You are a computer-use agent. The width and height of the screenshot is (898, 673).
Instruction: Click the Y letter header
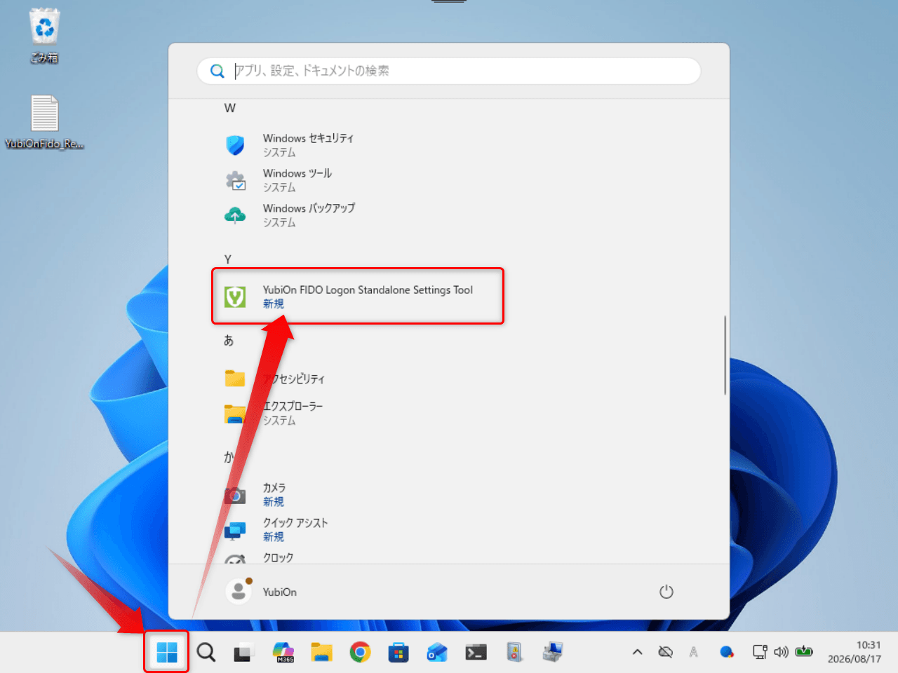click(228, 259)
